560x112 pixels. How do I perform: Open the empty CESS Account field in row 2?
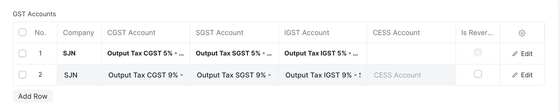pos(411,75)
